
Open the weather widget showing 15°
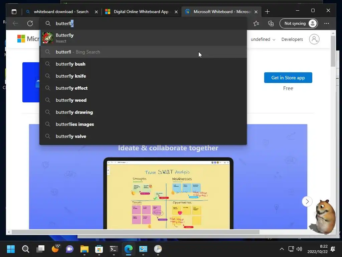pyautogui.click(x=56, y=249)
